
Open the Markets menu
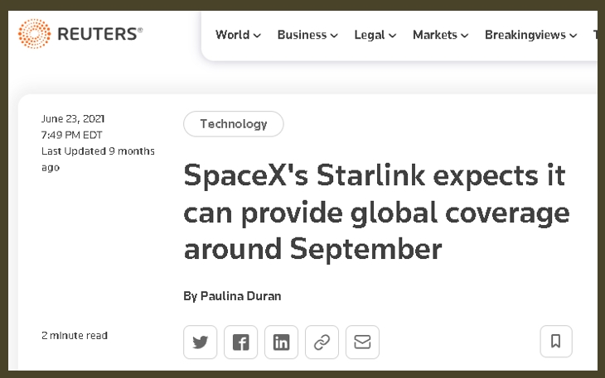[x=435, y=35]
